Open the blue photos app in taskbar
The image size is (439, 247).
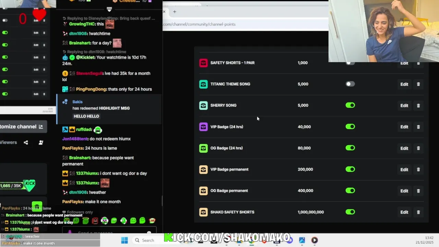click(x=302, y=240)
